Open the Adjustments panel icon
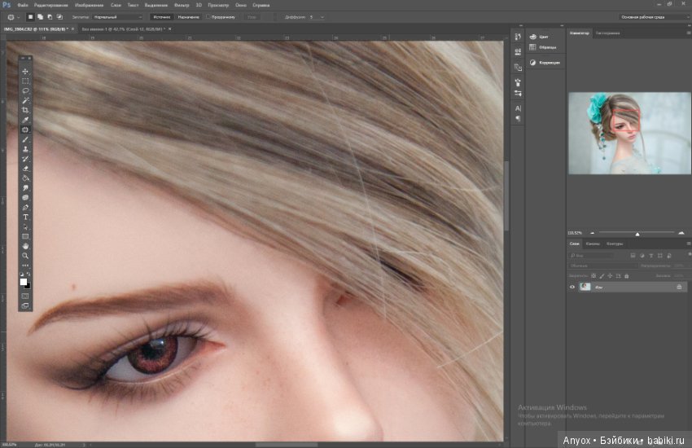This screenshot has width=692, height=448. tap(533, 63)
